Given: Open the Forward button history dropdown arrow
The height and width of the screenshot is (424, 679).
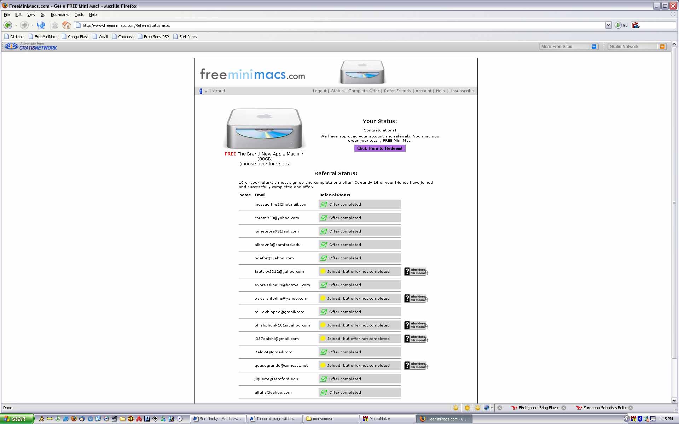Looking at the screenshot, I should click(32, 25).
